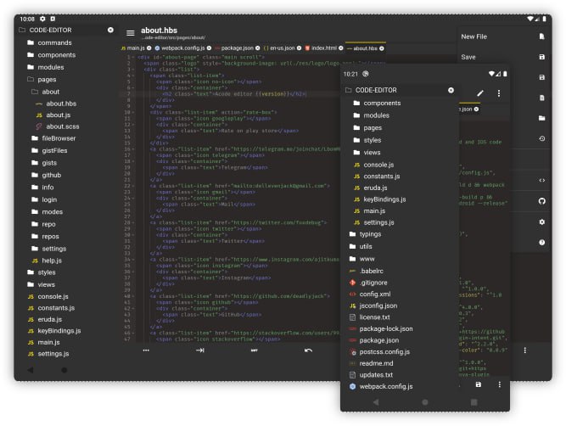Image resolution: width=566 pixels, height=426 pixels.
Task: Select Save in the right menu
Action: click(x=468, y=57)
